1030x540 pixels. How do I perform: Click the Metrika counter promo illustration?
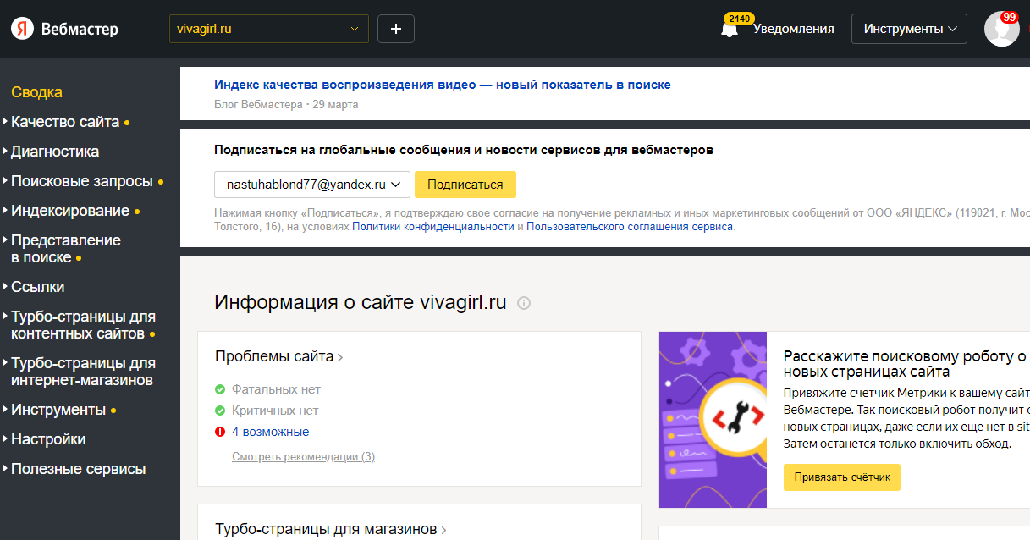tap(713, 420)
